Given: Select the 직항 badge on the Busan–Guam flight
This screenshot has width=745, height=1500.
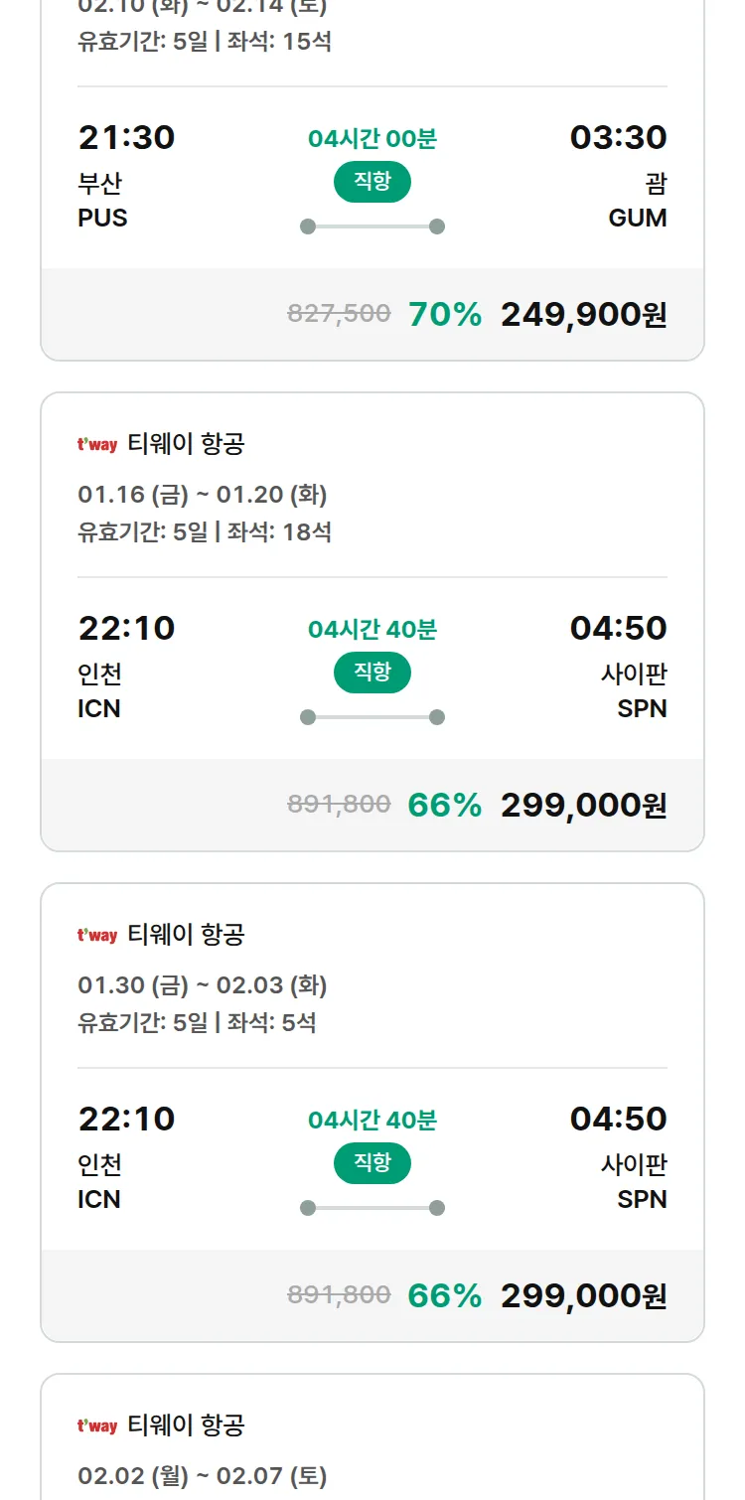Looking at the screenshot, I should click(x=372, y=182).
